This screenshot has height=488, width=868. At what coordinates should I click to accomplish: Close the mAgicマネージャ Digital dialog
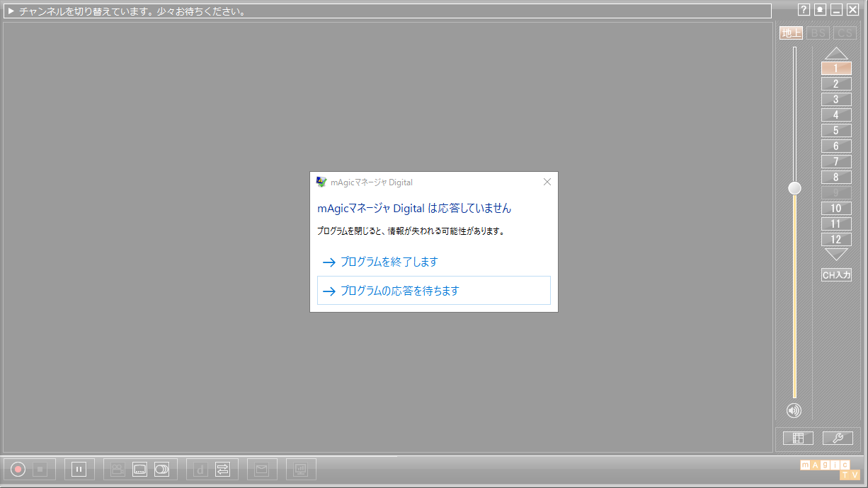coord(547,182)
